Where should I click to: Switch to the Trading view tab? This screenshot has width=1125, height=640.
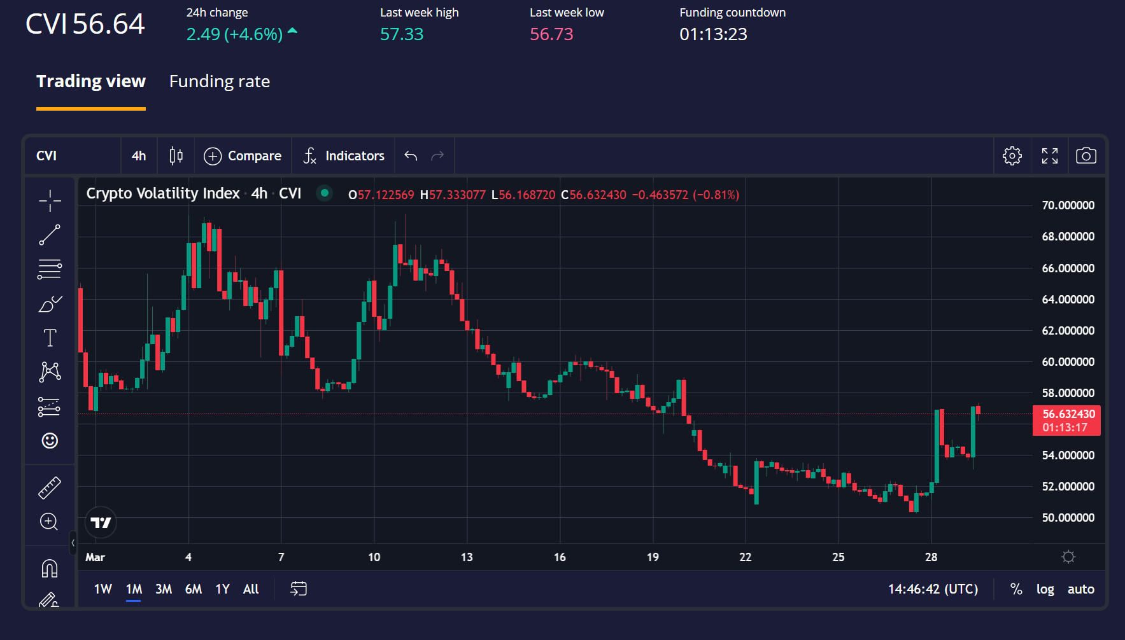click(x=91, y=81)
